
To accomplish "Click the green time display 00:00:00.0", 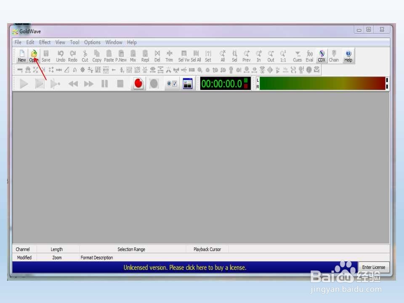I will (x=225, y=84).
